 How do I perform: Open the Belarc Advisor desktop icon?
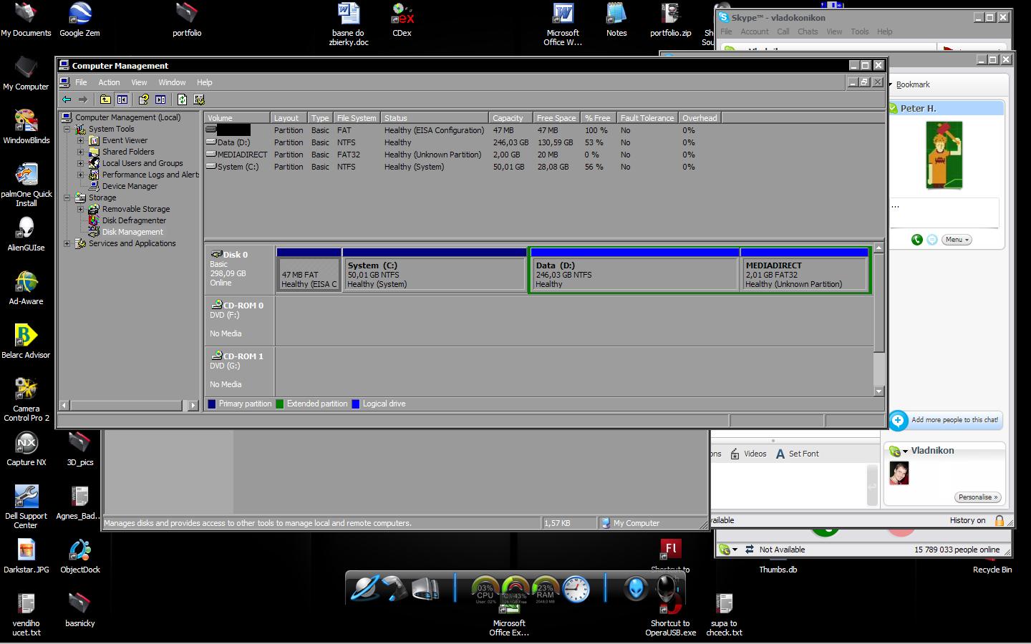(26, 341)
